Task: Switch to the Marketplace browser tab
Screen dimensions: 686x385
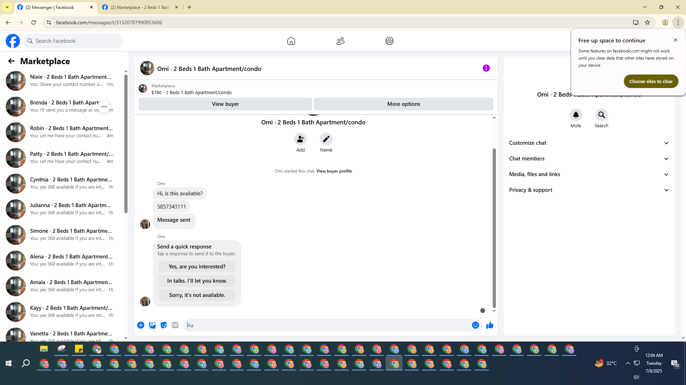Action: tap(140, 7)
